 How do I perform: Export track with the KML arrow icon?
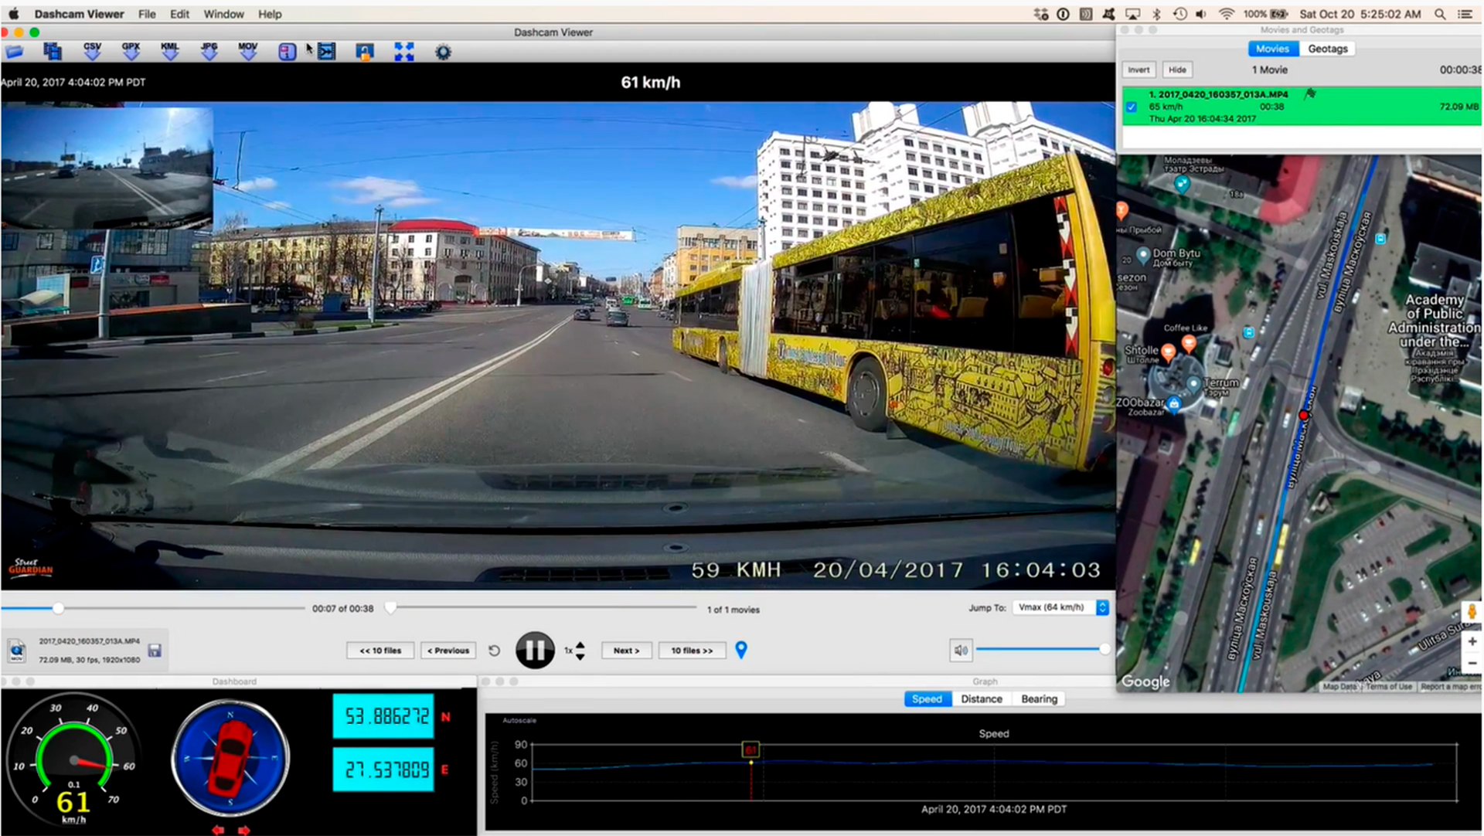[x=170, y=51]
